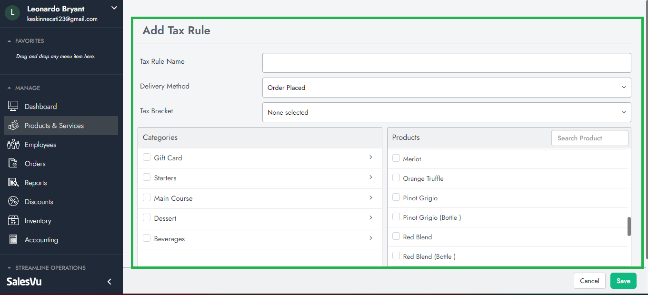Click the Inventory store icon

(13, 221)
